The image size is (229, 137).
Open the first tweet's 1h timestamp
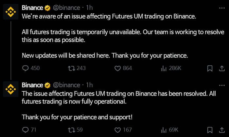click(89, 8)
